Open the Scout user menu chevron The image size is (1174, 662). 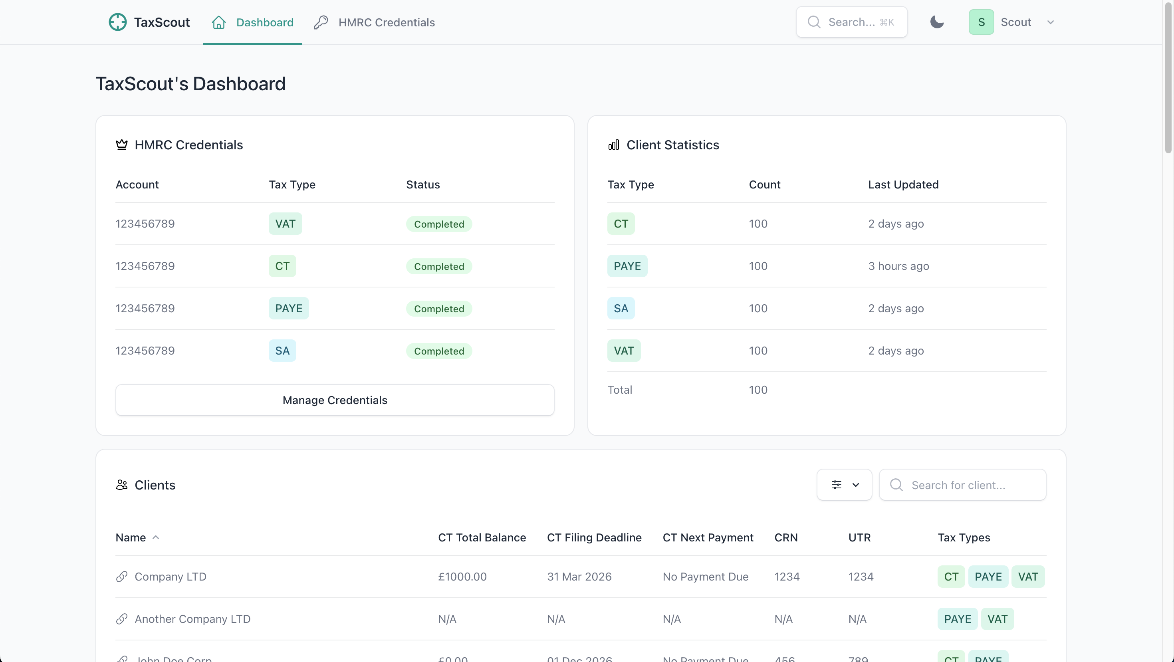[1051, 22]
